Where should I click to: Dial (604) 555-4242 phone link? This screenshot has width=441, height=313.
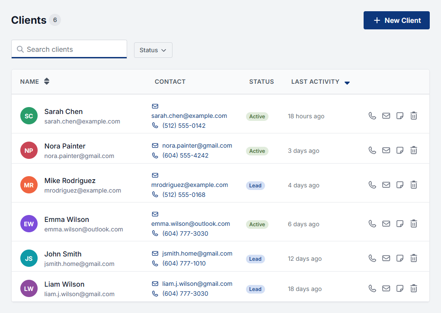(185, 155)
